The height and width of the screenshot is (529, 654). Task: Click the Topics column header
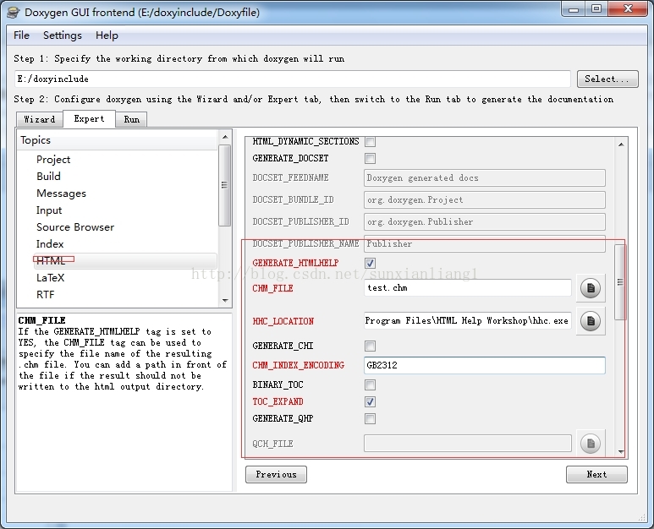coord(118,140)
